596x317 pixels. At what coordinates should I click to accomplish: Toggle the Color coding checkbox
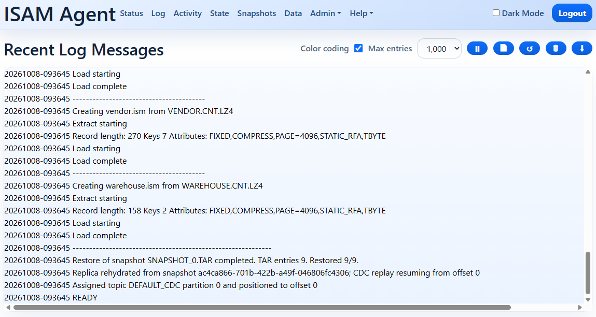[358, 48]
